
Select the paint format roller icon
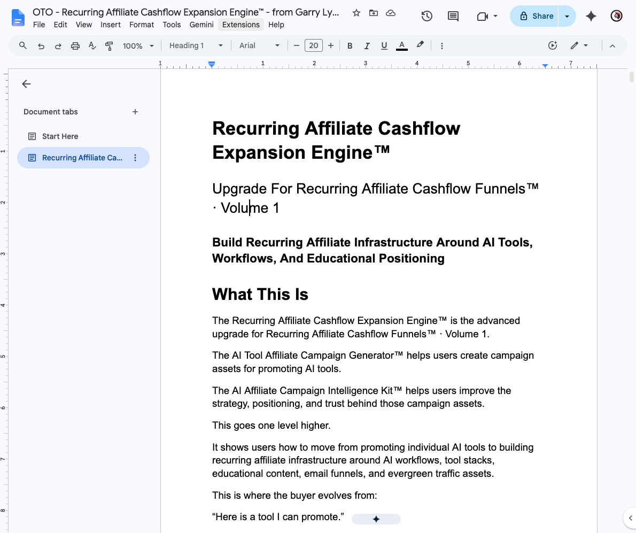(x=108, y=46)
